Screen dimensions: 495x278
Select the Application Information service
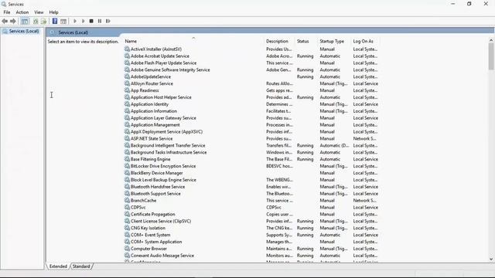[154, 111]
